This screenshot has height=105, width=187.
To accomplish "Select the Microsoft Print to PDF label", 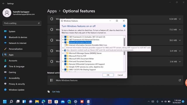I will pyautogui.click(x=78, y=56).
